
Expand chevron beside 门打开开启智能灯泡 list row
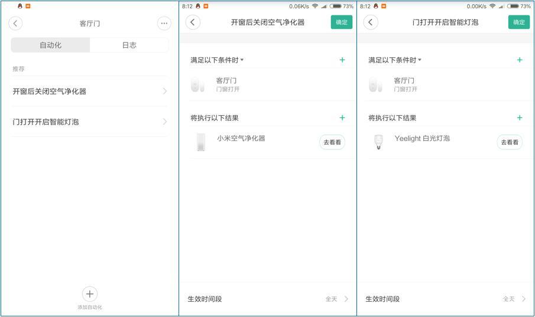tap(165, 122)
